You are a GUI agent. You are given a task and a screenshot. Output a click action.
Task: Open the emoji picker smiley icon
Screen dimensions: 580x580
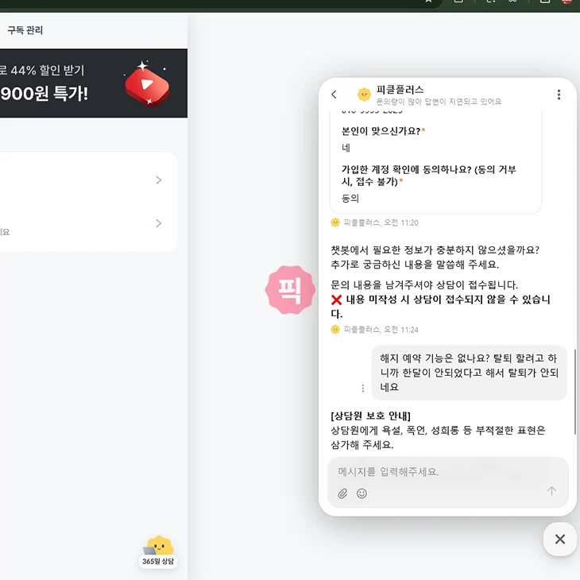click(x=362, y=493)
